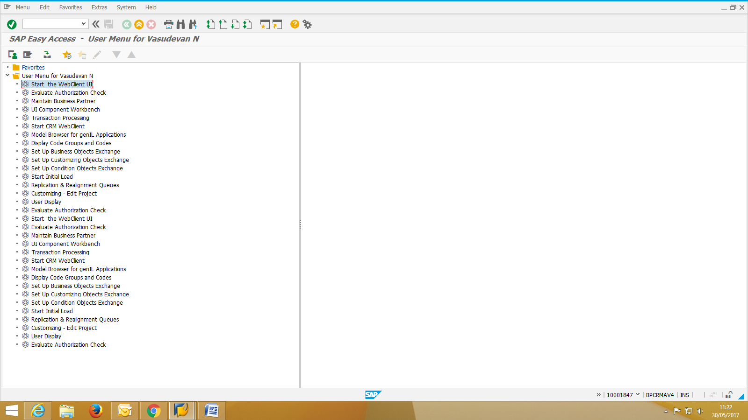Select User Menu for Vasudevan N folder label
Viewport: 748px width, 420px height.
click(58, 76)
